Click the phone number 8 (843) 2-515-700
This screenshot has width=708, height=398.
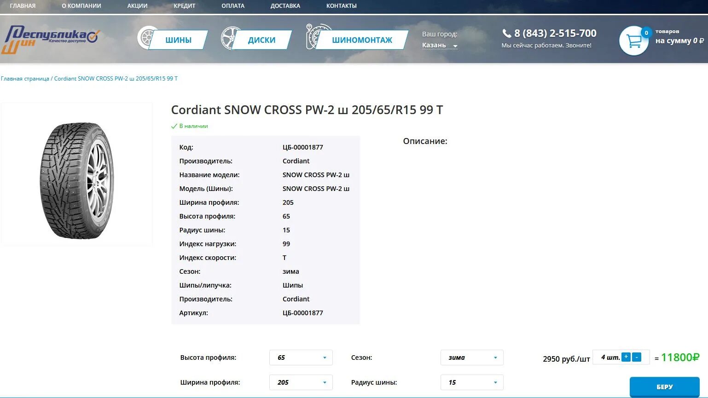(x=555, y=33)
